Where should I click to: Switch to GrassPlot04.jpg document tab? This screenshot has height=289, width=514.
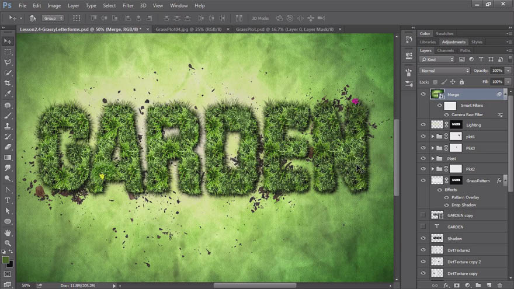[x=189, y=29]
